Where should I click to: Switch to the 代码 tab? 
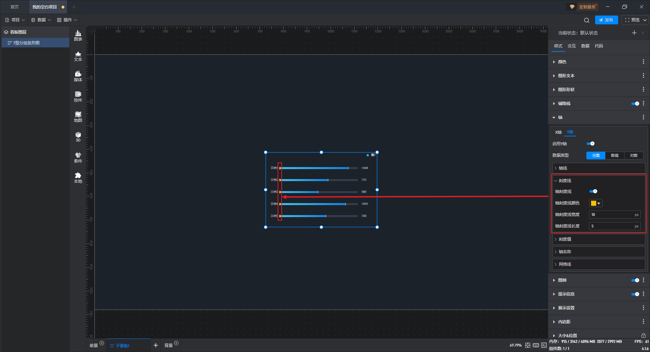pos(599,46)
